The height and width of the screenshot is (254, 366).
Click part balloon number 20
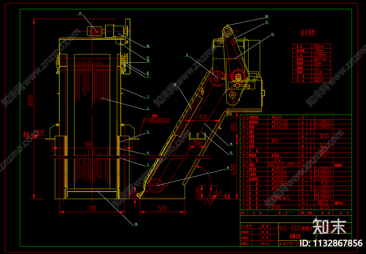(x=267, y=16)
